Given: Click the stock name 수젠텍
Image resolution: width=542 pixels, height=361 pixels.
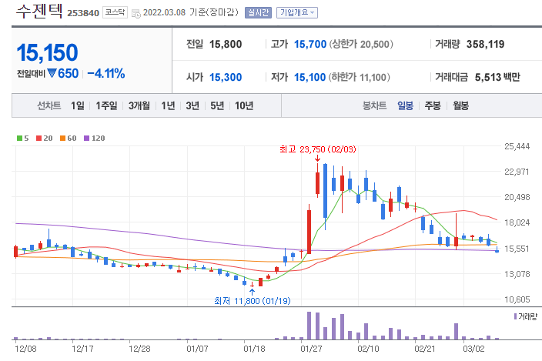Looking at the screenshot, I should coord(39,12).
